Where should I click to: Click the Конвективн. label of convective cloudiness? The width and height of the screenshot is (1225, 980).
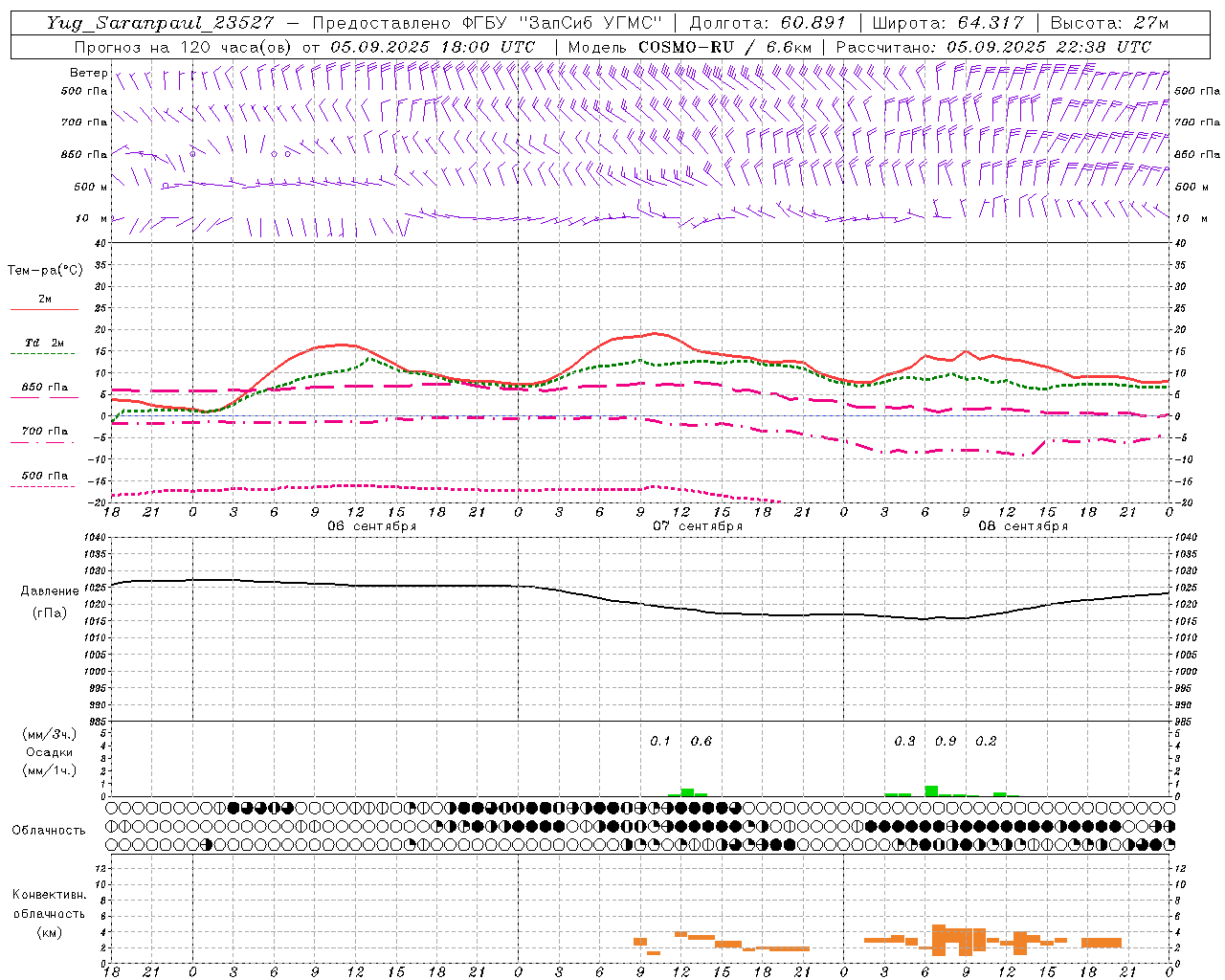tap(50, 895)
